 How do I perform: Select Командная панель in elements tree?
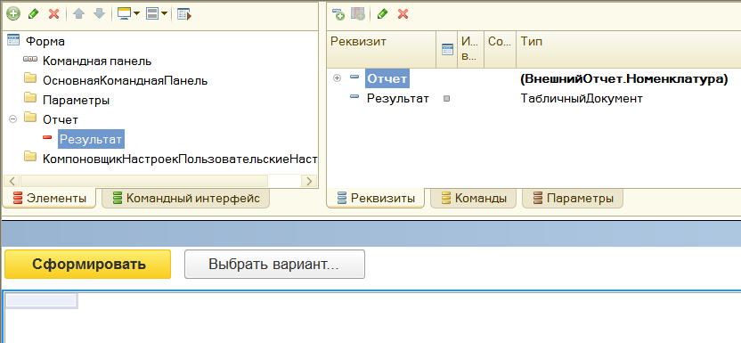coord(97,61)
